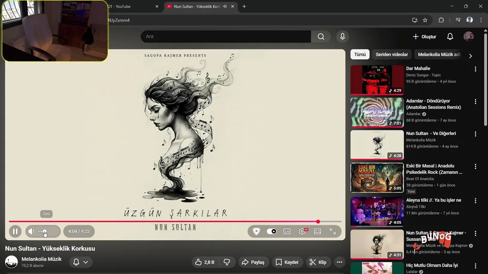The height and width of the screenshot is (274, 488).
Task: Toggle subtitles with the captions icon
Action: point(287,231)
